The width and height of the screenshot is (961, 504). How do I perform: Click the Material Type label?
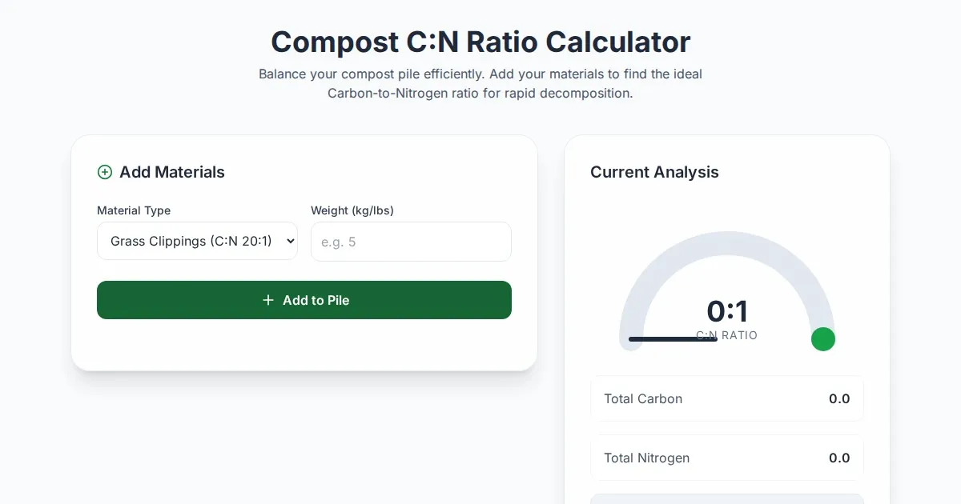134,210
